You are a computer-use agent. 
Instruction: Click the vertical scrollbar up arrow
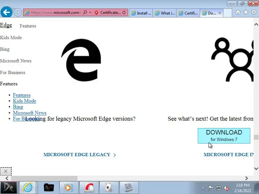[x=256, y=25]
